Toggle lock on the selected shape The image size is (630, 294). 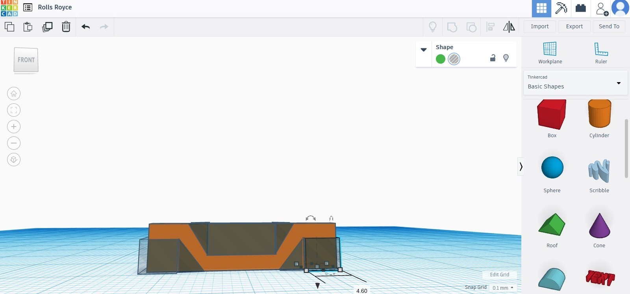(x=493, y=58)
